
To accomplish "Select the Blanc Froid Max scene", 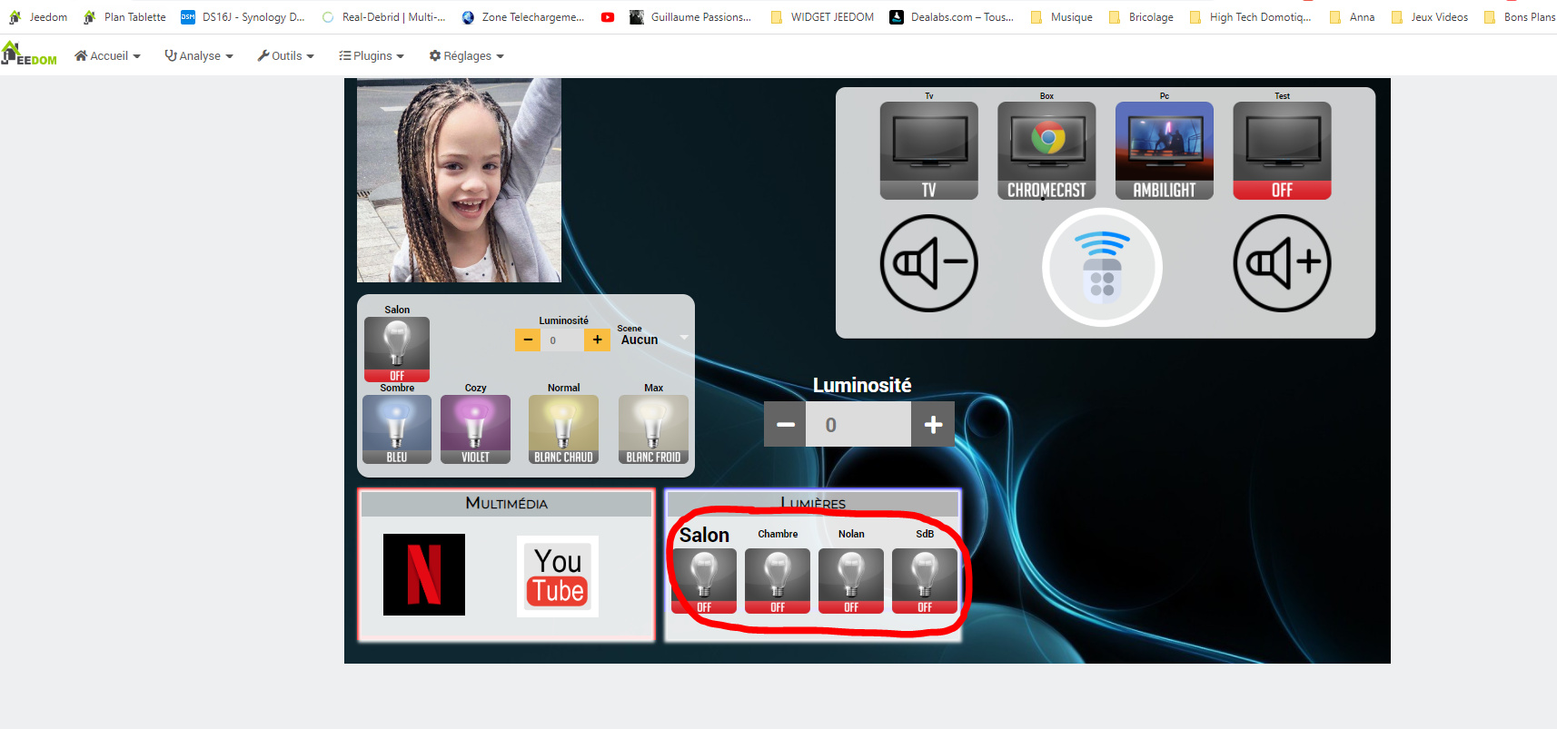I will pos(653,429).
